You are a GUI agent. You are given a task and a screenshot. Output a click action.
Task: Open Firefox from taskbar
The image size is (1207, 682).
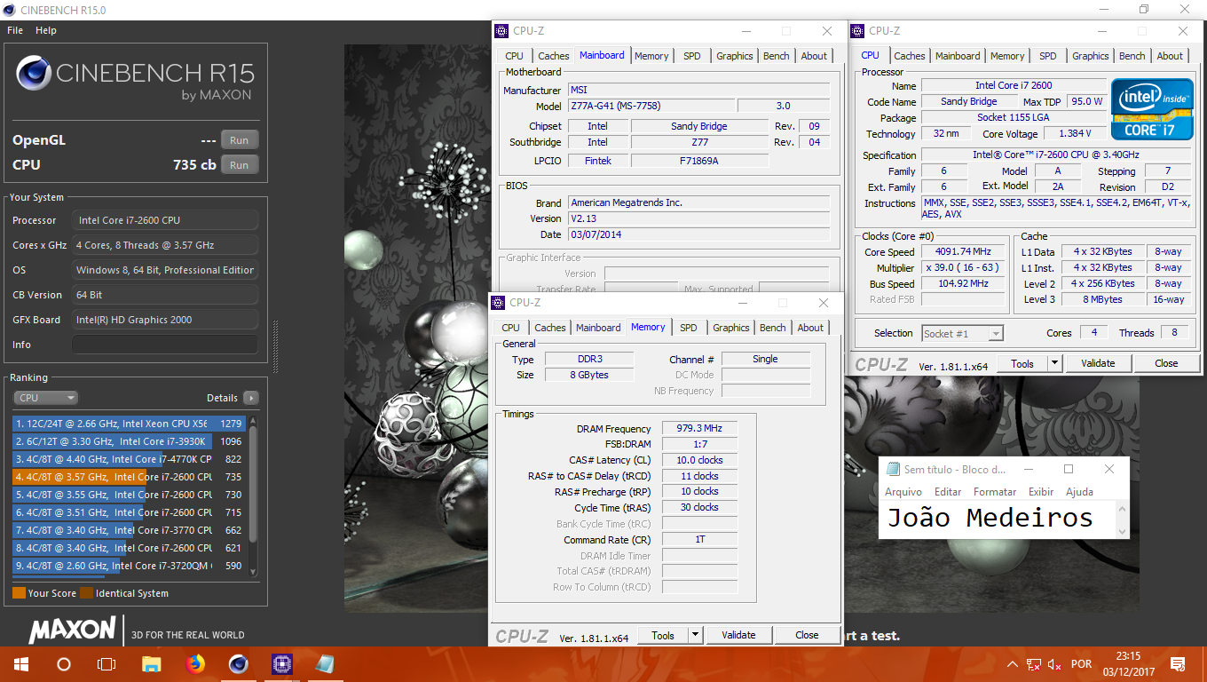[194, 664]
